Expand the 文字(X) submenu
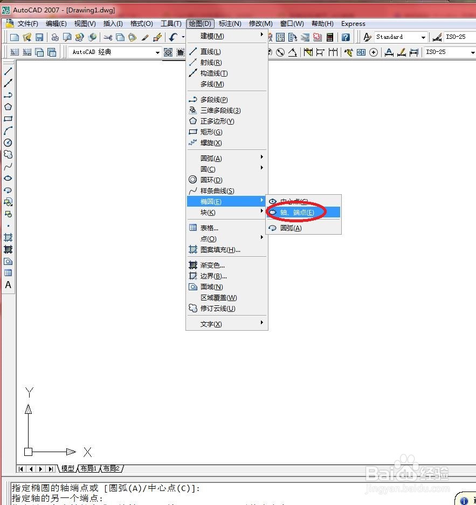The width and height of the screenshot is (476, 505). click(x=227, y=324)
